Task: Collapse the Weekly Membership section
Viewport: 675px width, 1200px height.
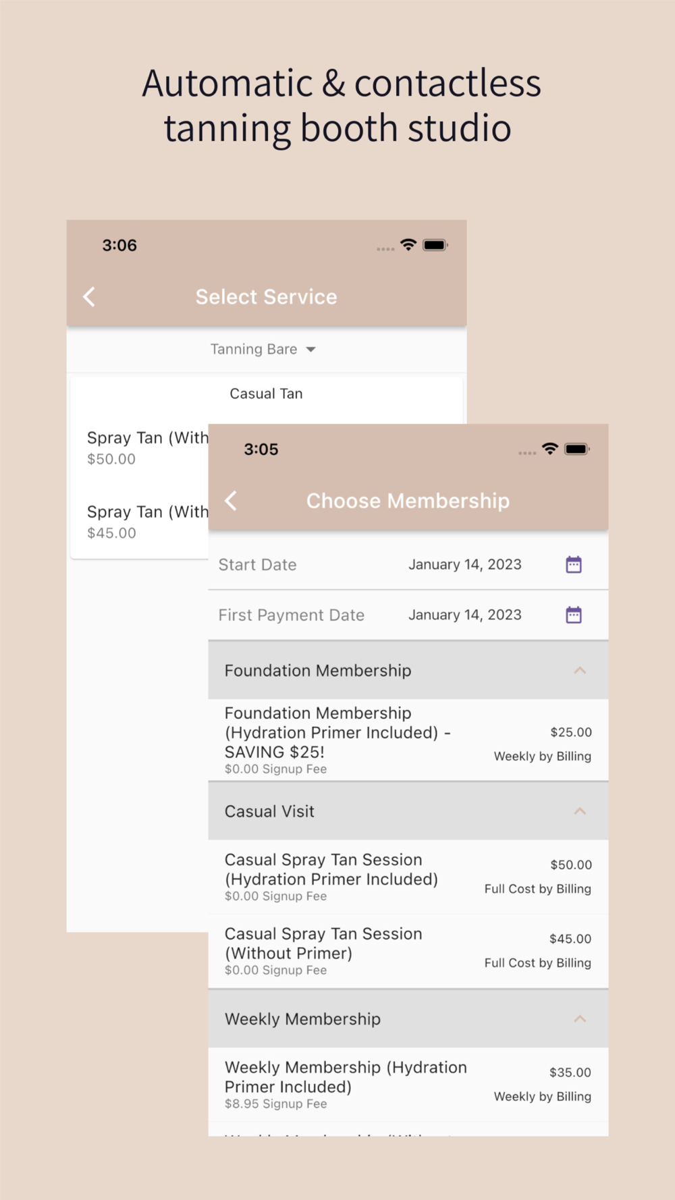Action: click(580, 1019)
